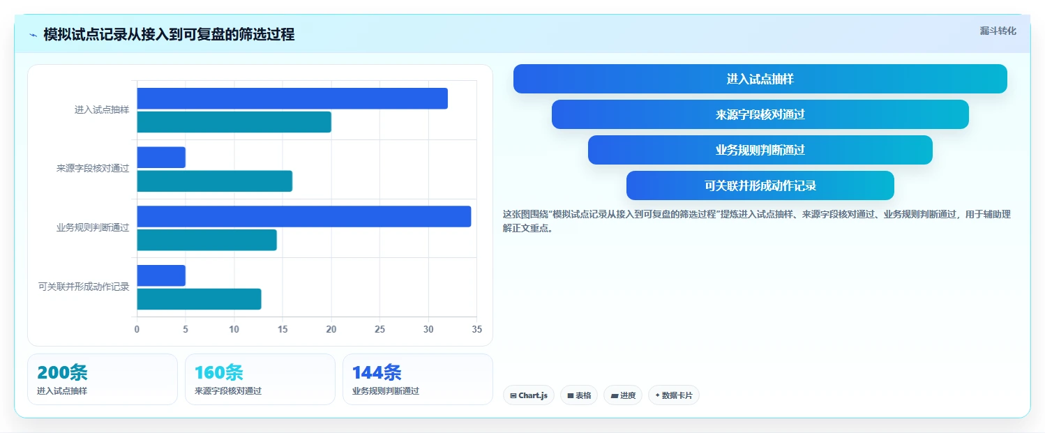Click the long blue bar for 业务规则判断通过
The image size is (1045, 433).
tap(304, 216)
